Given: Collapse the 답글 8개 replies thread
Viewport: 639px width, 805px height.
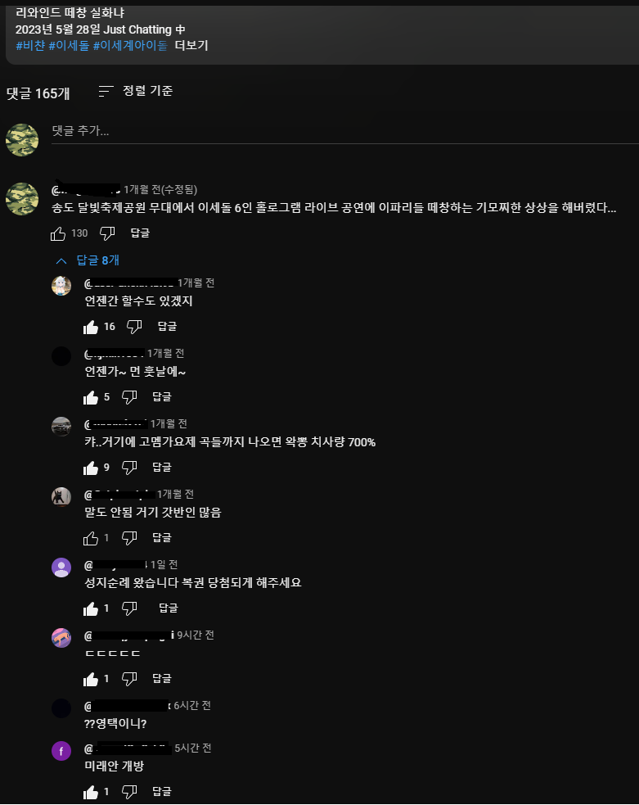Looking at the screenshot, I should [x=88, y=260].
